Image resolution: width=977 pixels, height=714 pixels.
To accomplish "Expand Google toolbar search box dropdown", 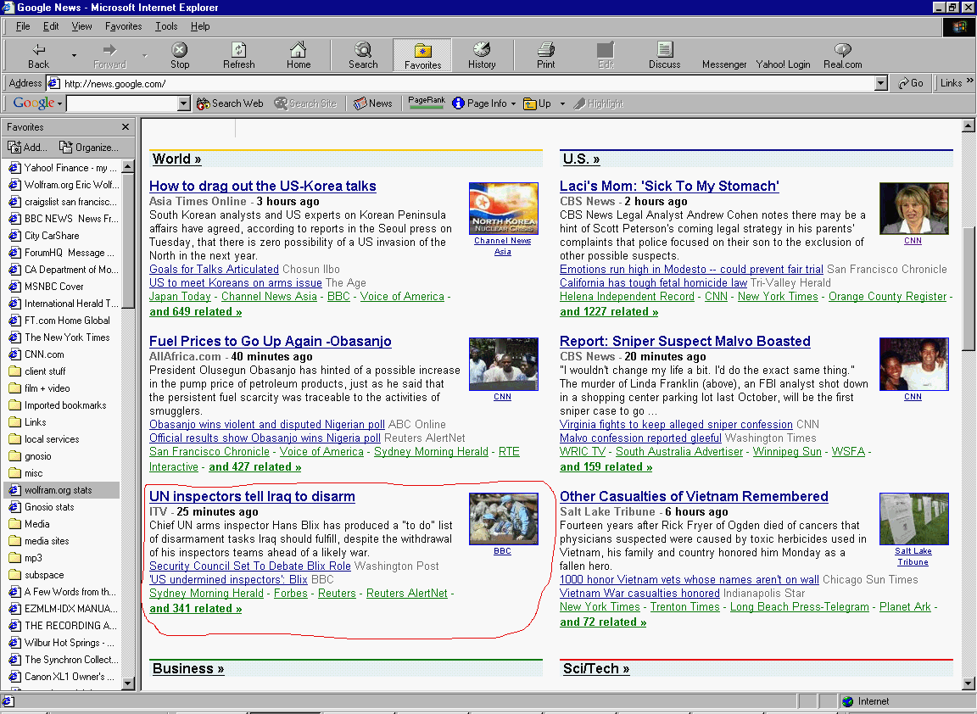I will coord(184,103).
